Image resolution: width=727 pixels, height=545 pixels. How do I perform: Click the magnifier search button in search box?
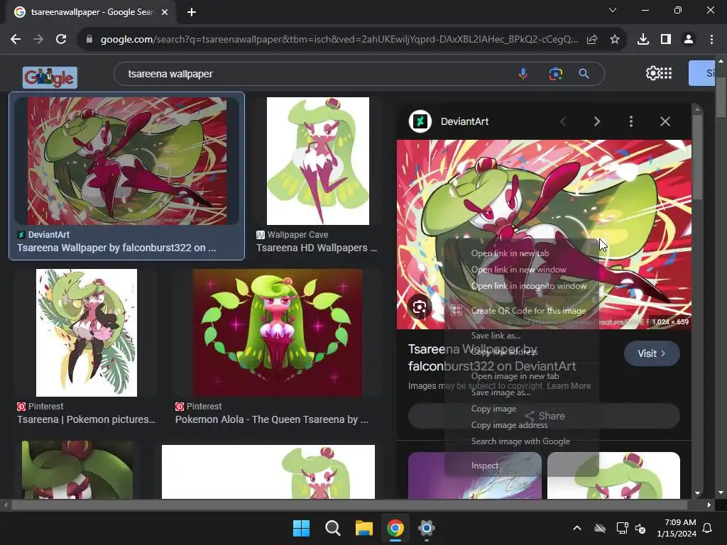point(584,74)
